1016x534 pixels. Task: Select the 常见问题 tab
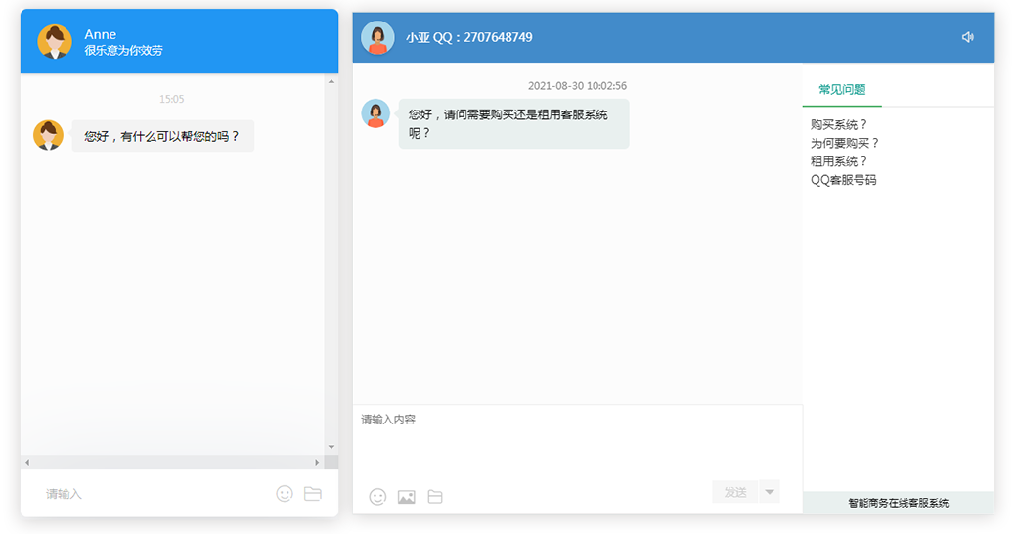tap(842, 89)
